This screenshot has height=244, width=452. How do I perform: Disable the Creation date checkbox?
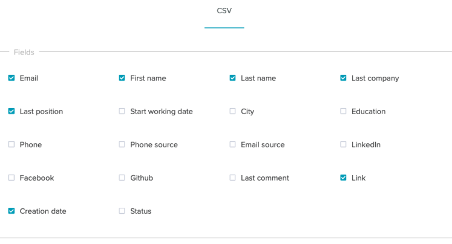(11, 211)
